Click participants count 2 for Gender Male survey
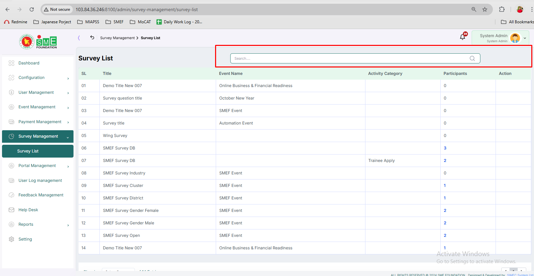This screenshot has width=534, height=276. coord(445,223)
